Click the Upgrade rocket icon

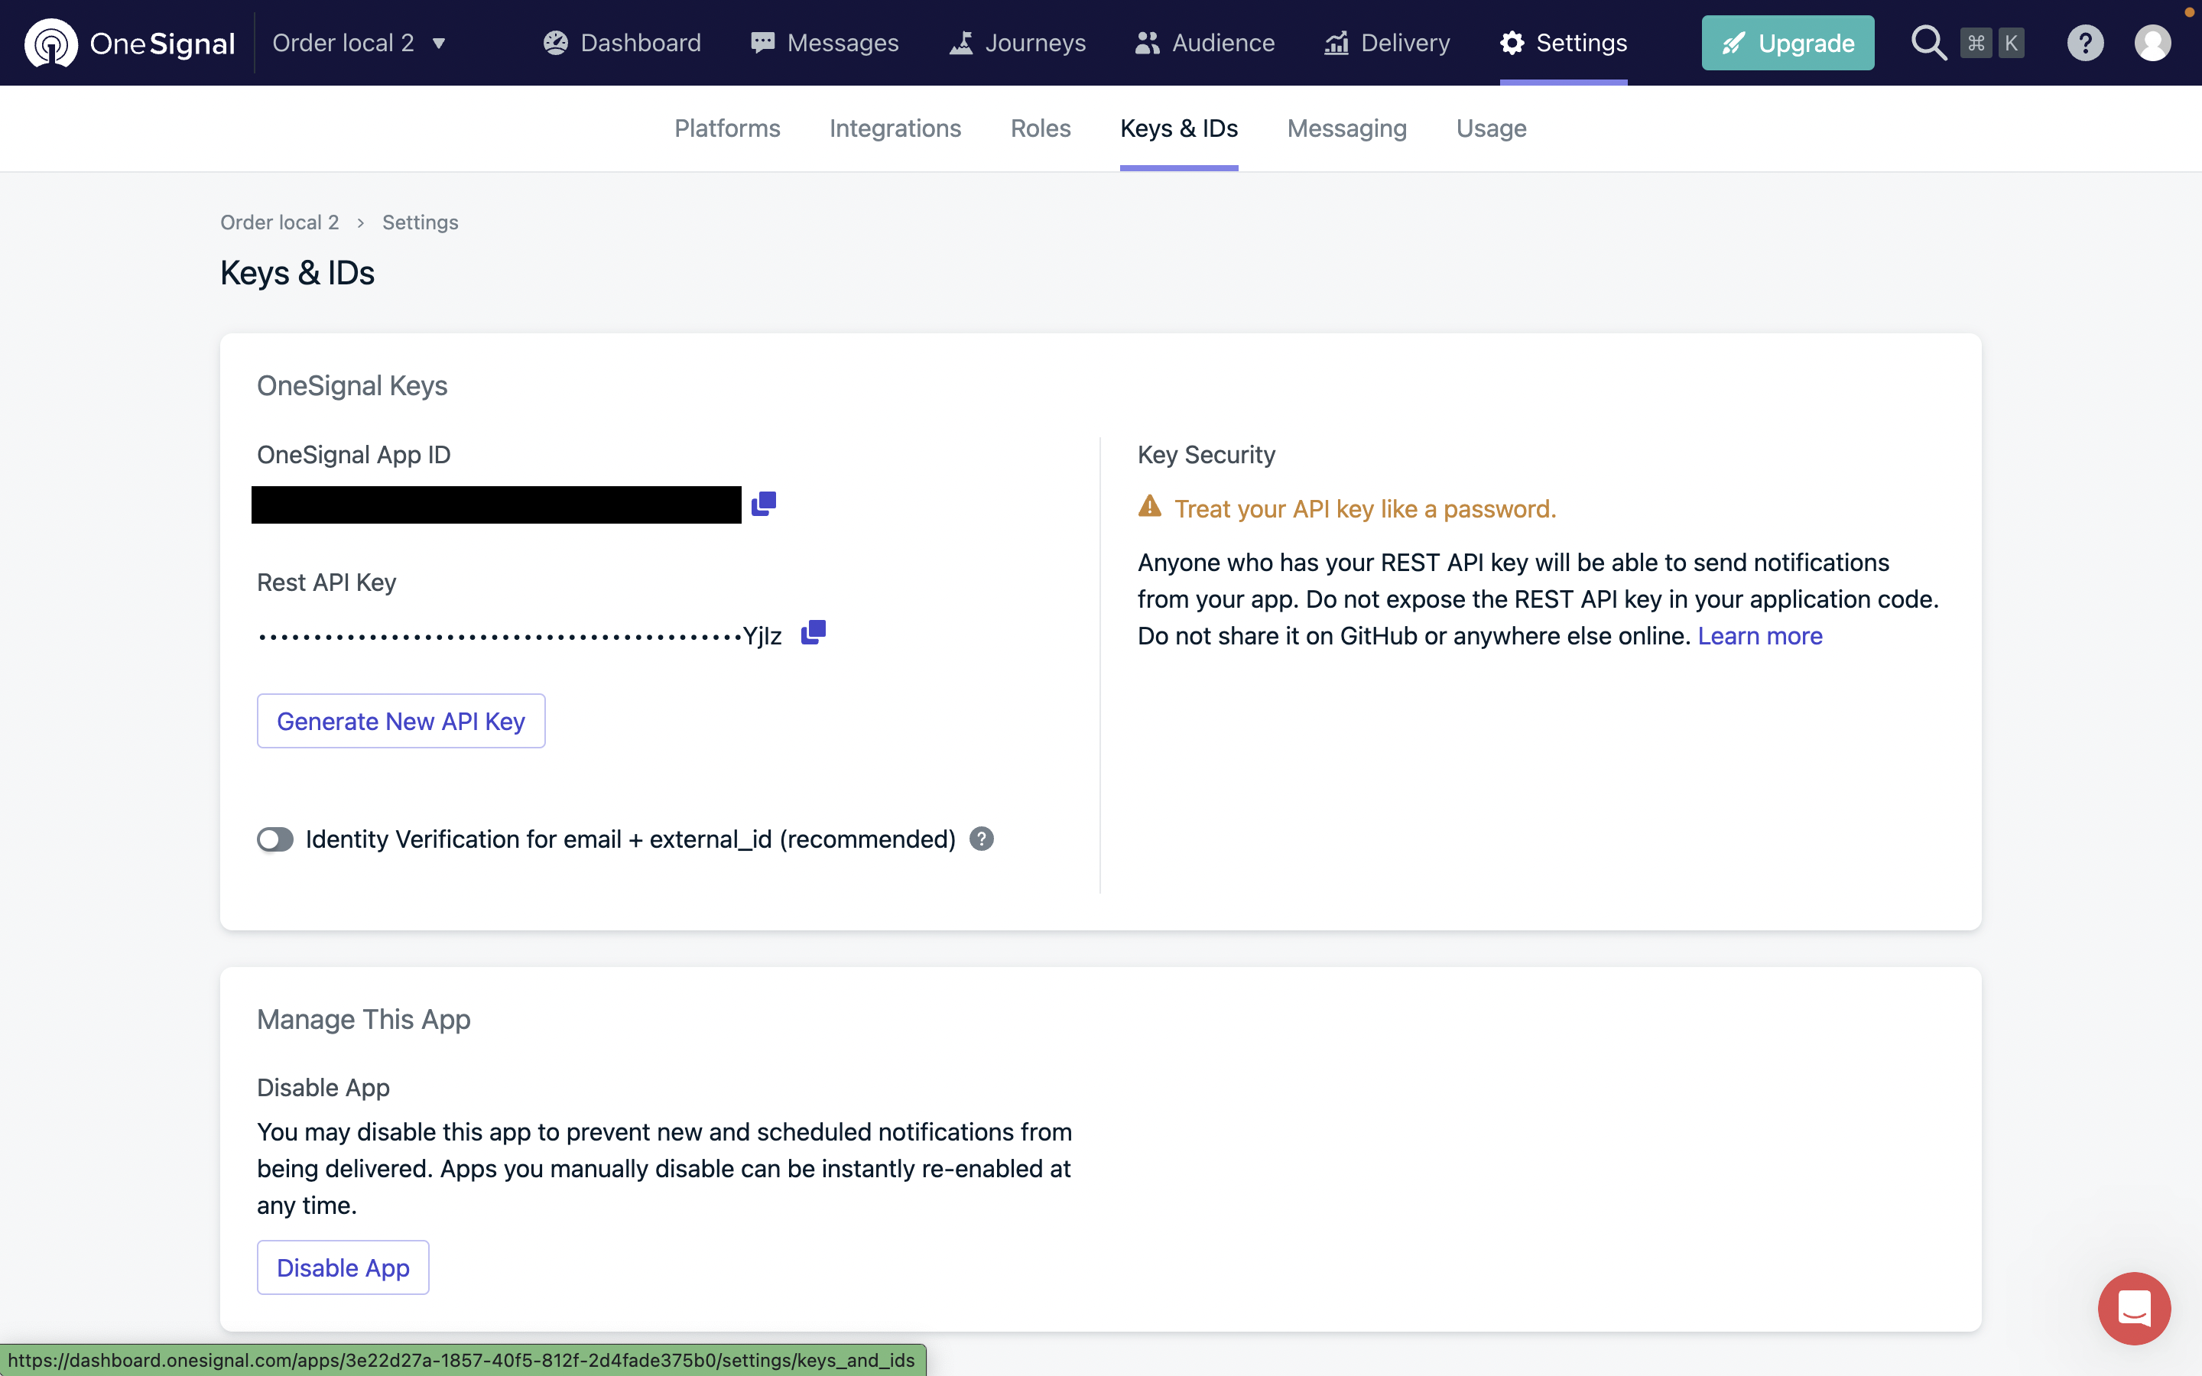[1733, 43]
